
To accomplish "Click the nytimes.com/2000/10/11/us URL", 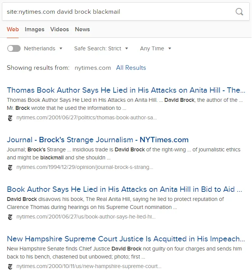I will pos(89,266).
